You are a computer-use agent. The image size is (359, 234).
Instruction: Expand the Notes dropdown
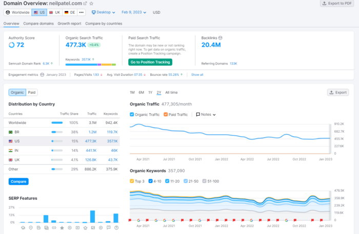tap(206, 115)
